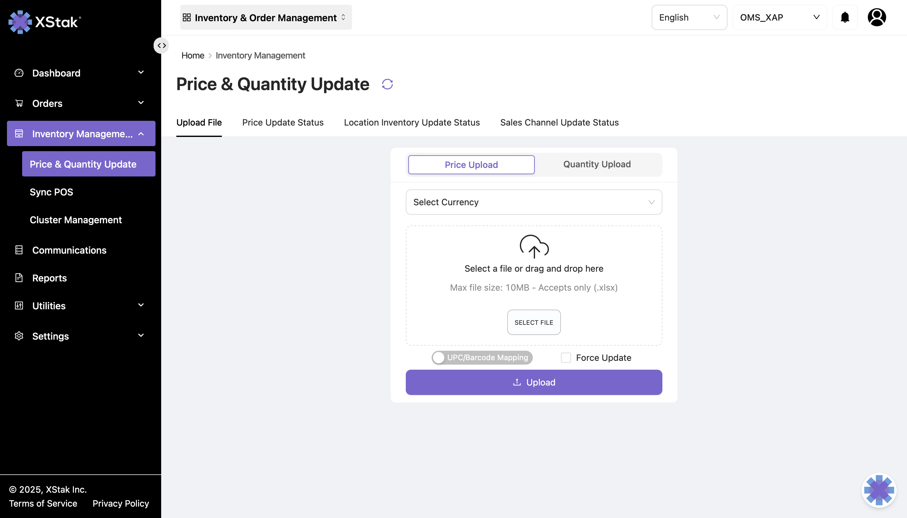The image size is (907, 518).
Task: Click the purple Upload button
Action: point(533,382)
